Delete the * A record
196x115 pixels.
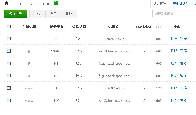(174, 38)
